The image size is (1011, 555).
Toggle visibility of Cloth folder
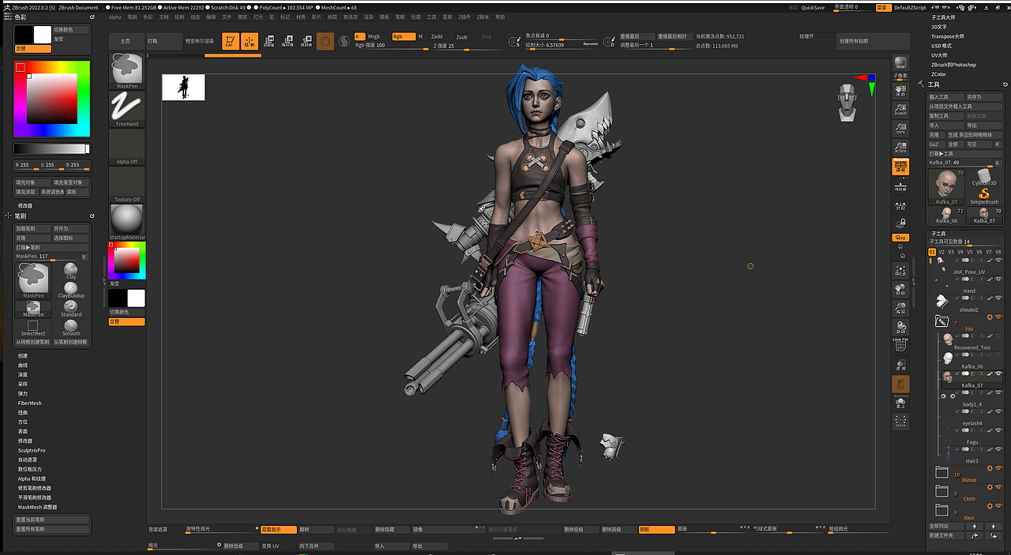[998, 487]
